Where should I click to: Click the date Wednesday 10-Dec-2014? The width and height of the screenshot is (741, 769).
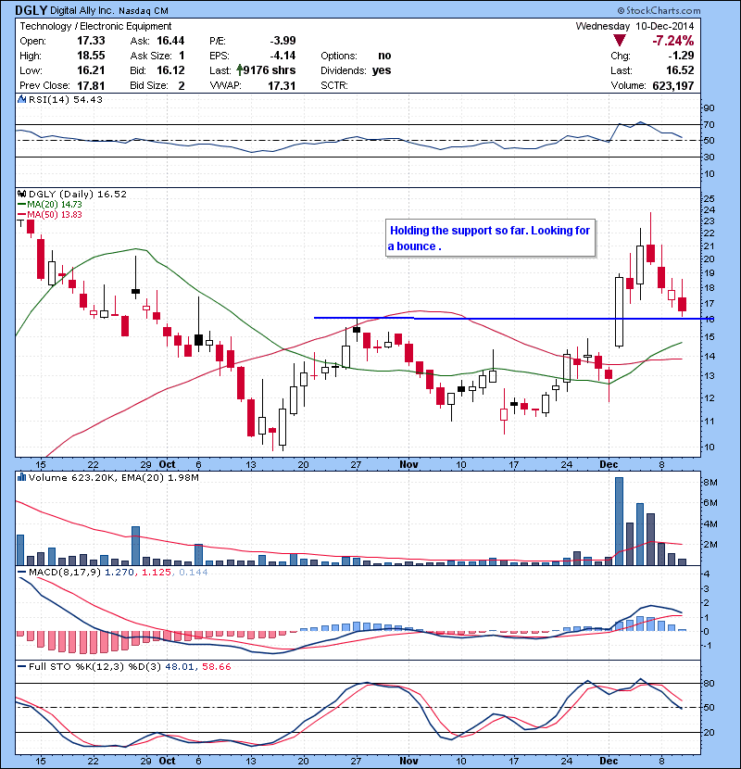634,26
